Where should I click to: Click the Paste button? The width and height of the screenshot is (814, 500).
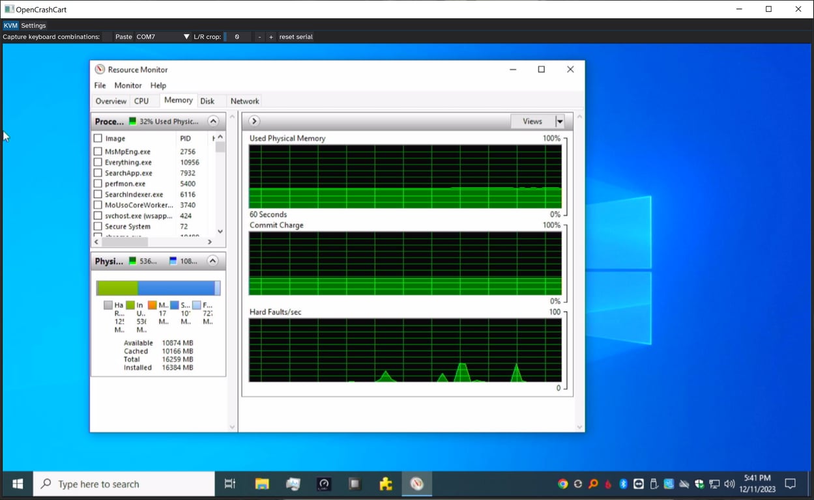[123, 36]
